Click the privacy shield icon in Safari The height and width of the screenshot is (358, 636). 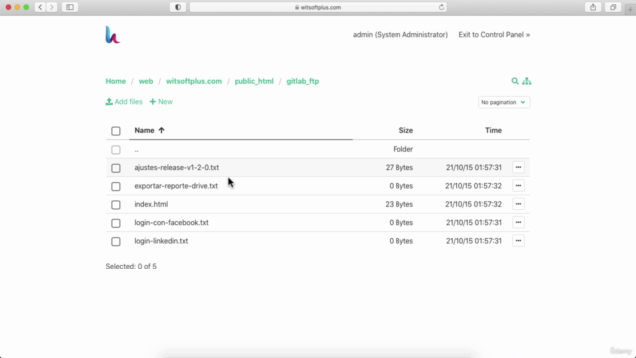178,7
